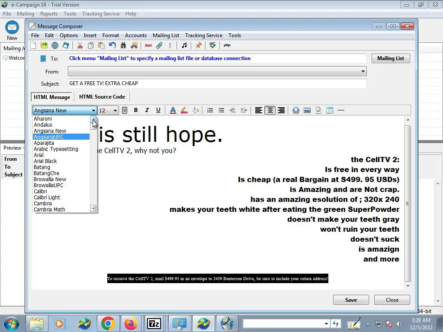Screen dimensions: 443x332
Task: Insert a table into the message
Action: click(329, 110)
